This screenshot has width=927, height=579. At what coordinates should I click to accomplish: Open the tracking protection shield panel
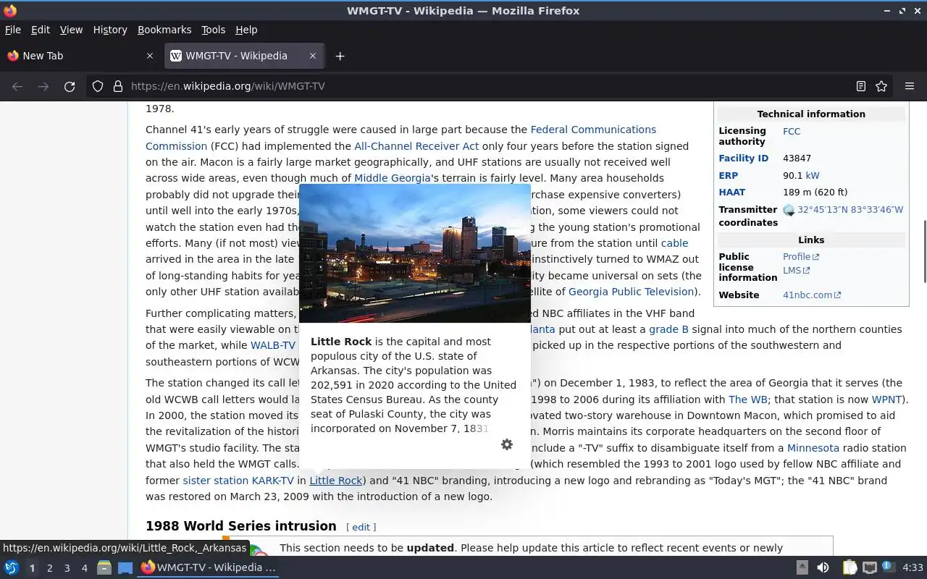click(x=98, y=86)
